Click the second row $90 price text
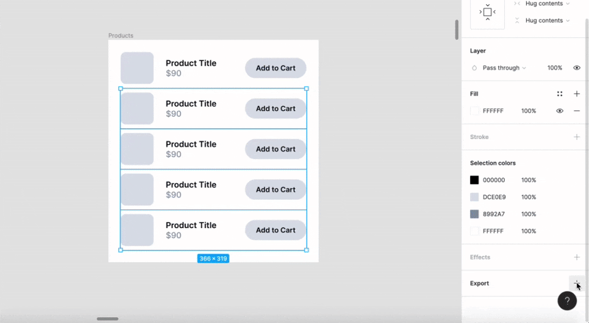 174,114
